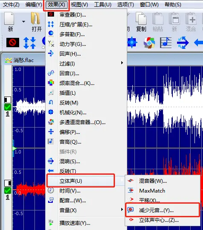Screen dimensions: 203x230
Task: Click the channel selector box on the red track
Action: pyautogui.click(x=8, y=183)
